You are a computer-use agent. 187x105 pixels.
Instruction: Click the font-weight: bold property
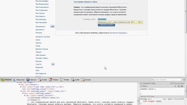coord(153,101)
